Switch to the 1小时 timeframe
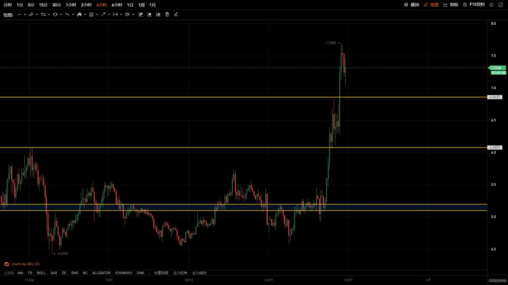Viewport: 508px width, 285px height. 71,5
